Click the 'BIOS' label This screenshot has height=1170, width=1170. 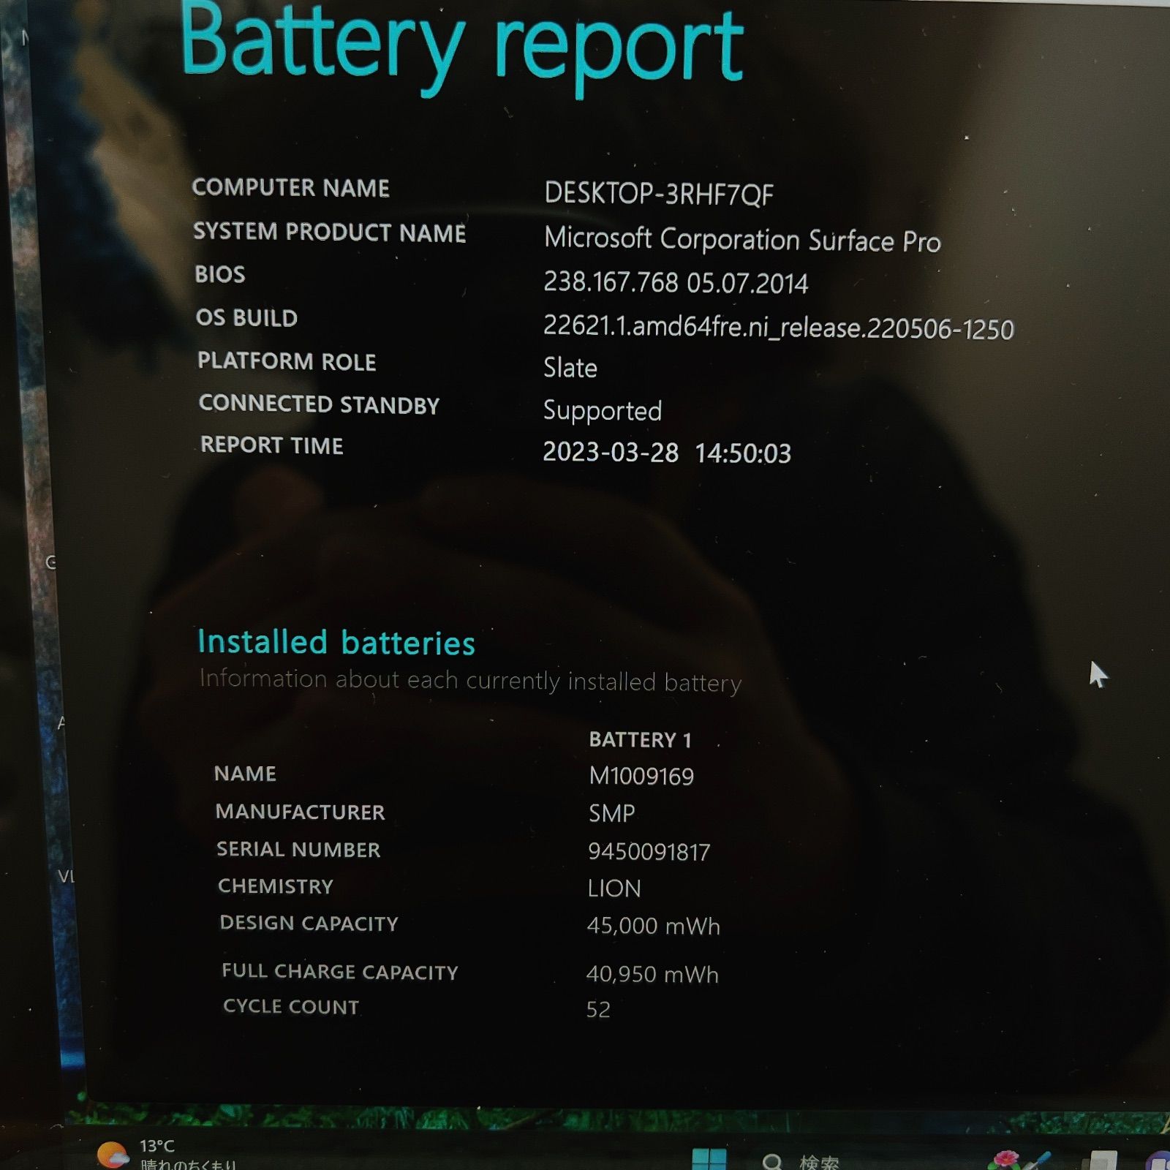[220, 274]
